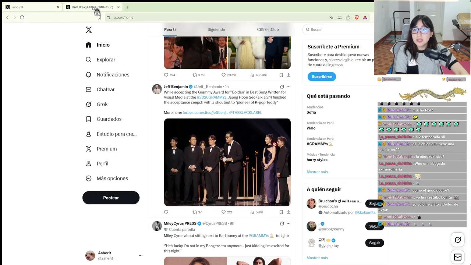This screenshot has width=471, height=265.
Task: Open Jeff Benjamin profile avatar
Action: tap(157, 89)
